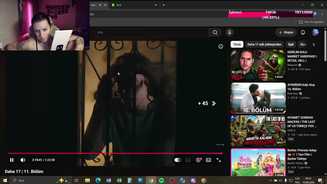Viewport: 327px width, 184px height.
Task: Toggle subtitles in the video player
Action: [x=188, y=160]
